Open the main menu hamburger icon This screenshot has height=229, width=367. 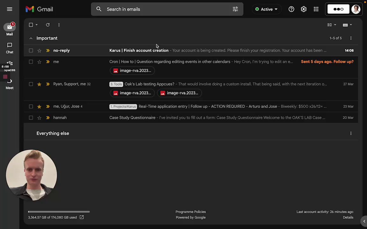tap(10, 9)
